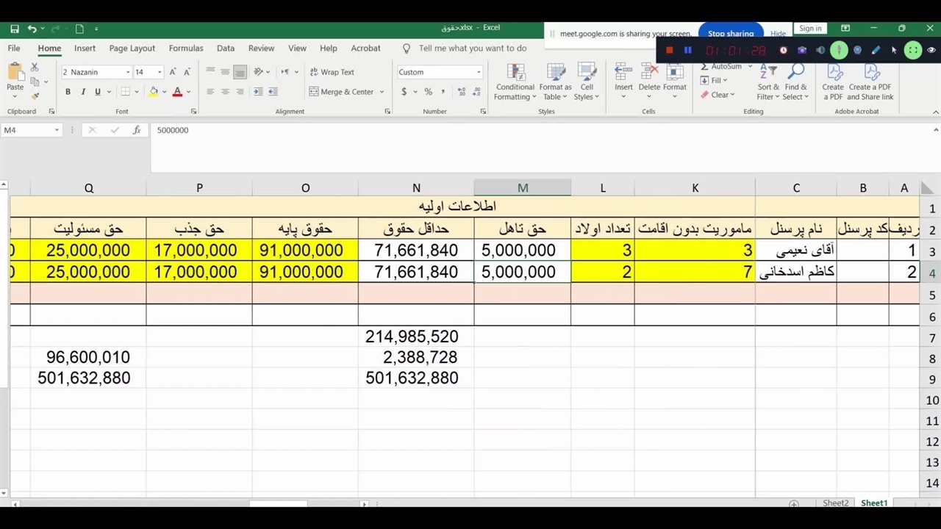Toggle Bold formatting
The width and height of the screenshot is (941, 529).
coord(68,92)
